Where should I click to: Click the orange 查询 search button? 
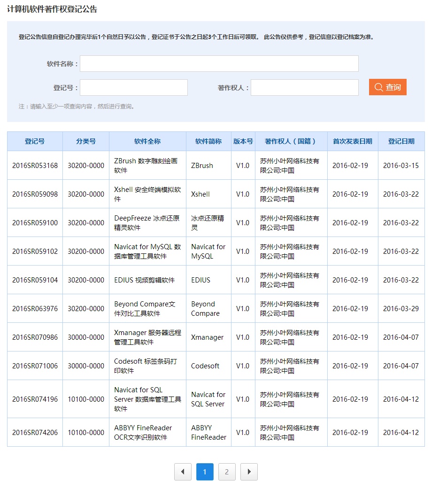click(x=387, y=87)
